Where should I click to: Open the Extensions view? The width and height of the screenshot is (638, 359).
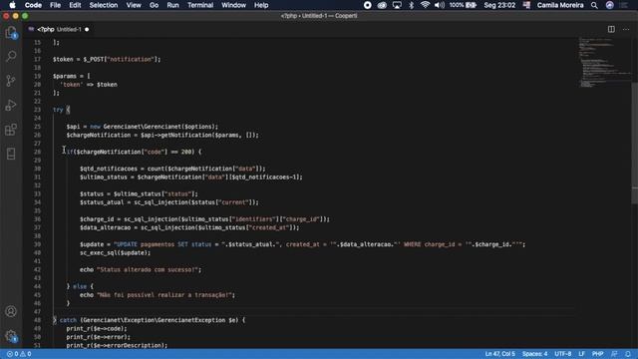pyautogui.click(x=11, y=130)
